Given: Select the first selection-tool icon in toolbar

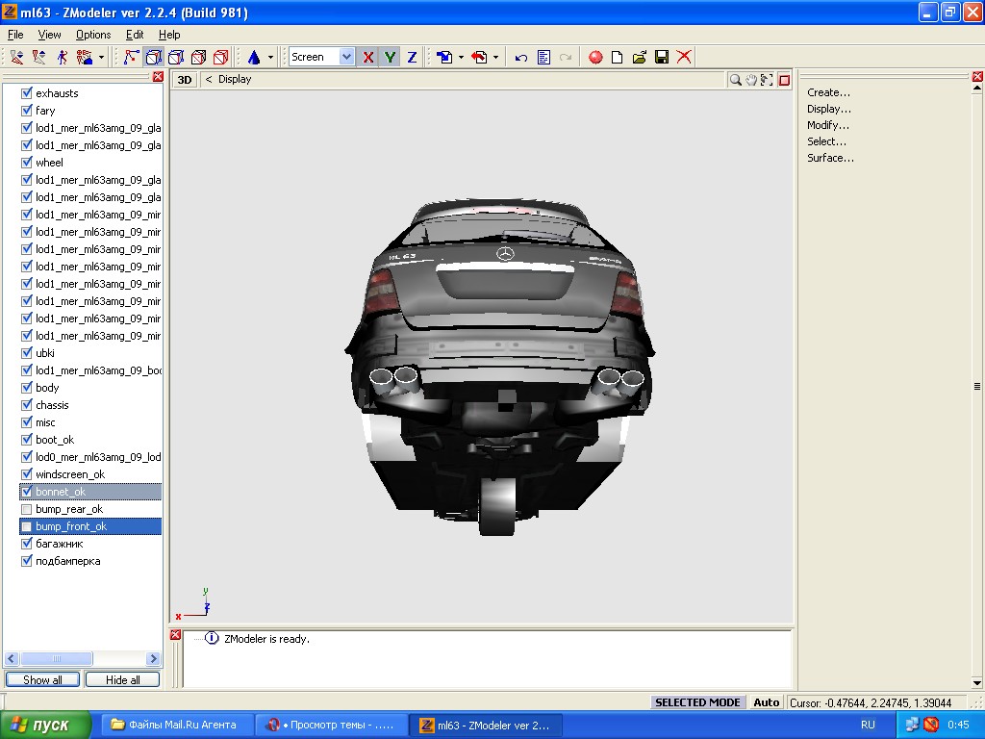Looking at the screenshot, I should click(x=17, y=57).
